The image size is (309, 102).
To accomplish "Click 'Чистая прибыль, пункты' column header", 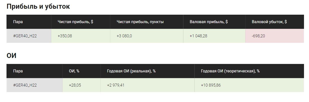I will [140, 22].
